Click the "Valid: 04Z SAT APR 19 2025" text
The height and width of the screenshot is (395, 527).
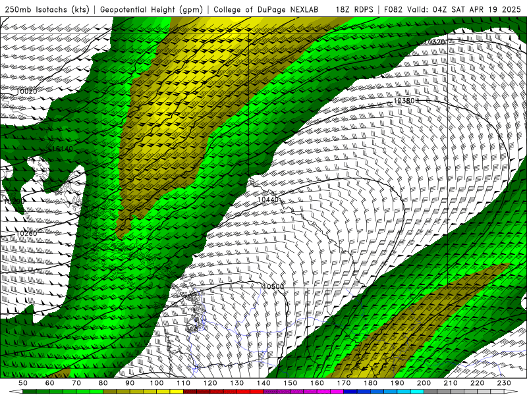click(x=464, y=9)
